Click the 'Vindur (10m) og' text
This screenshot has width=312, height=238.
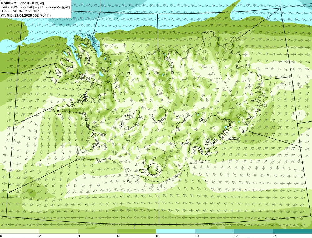click(x=32, y=3)
